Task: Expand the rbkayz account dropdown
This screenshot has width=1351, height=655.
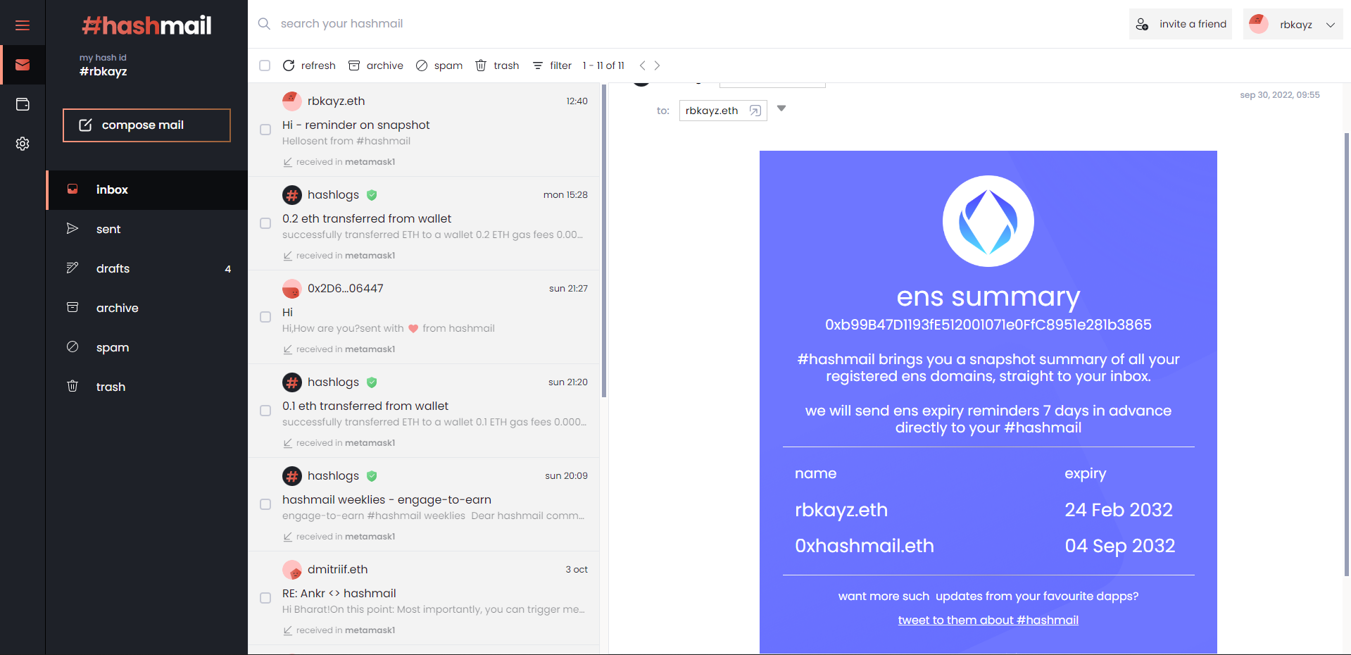Action: pyautogui.click(x=1331, y=25)
